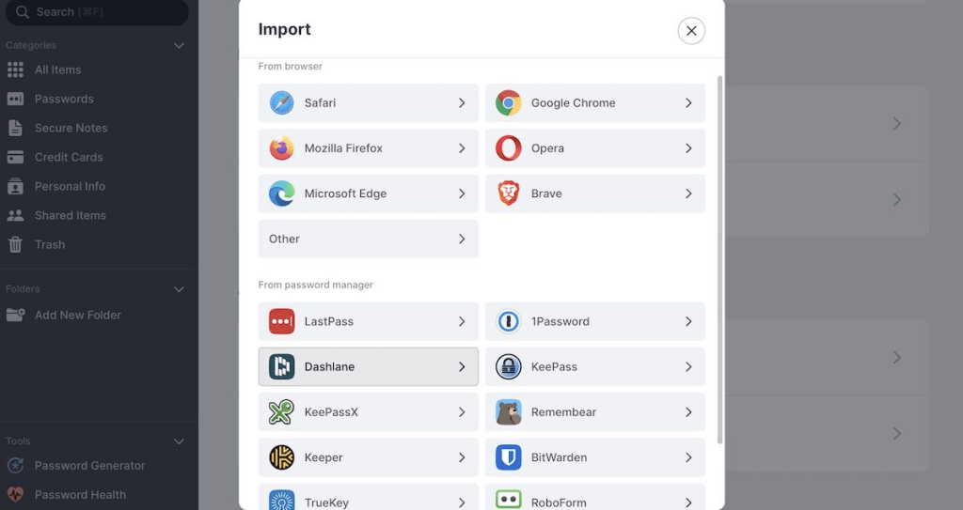Open the Password Generator tool
This screenshot has width=963, height=510.
pyautogui.click(x=89, y=466)
